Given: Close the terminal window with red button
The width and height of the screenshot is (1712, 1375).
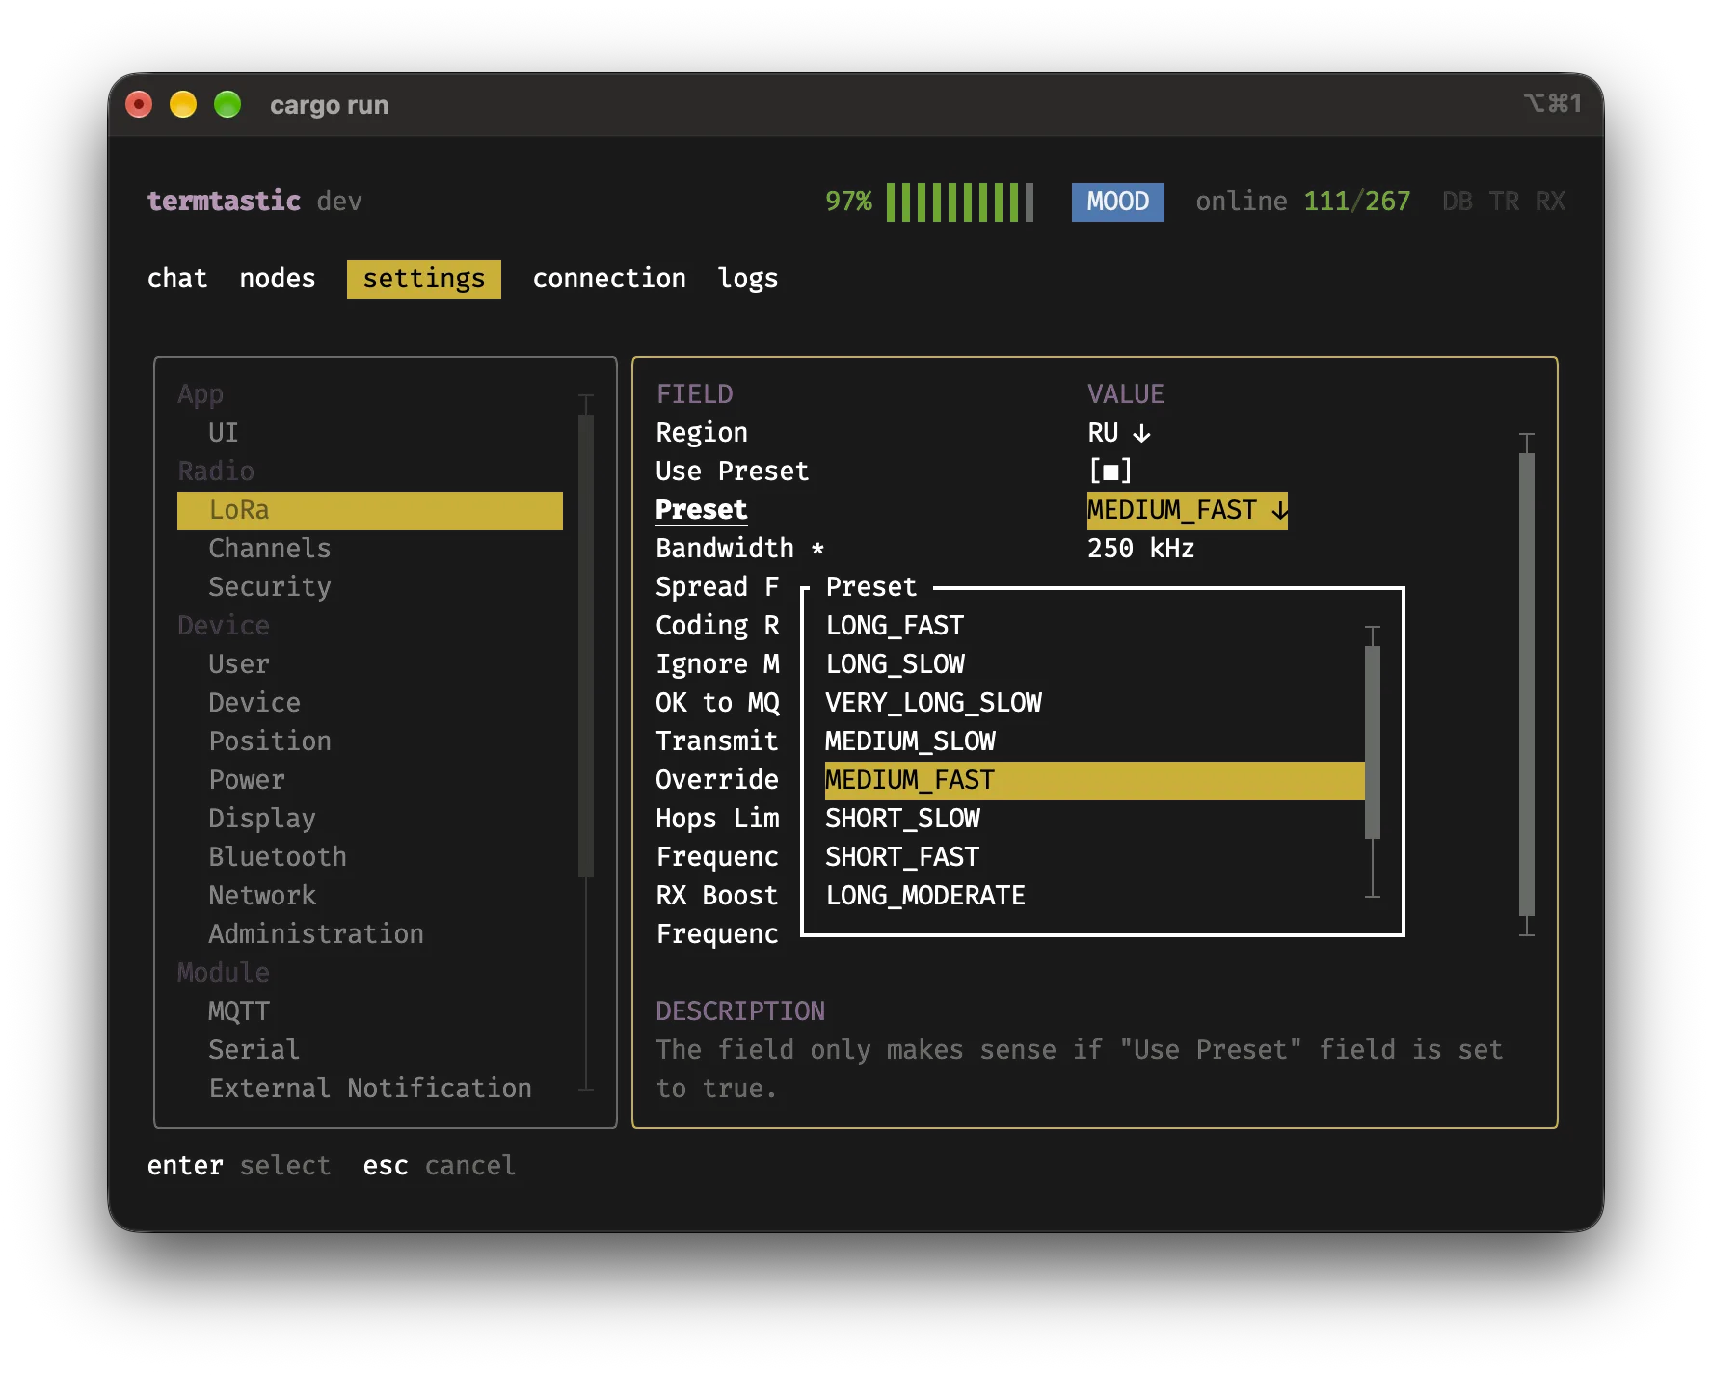Looking at the screenshot, I should click(x=139, y=104).
